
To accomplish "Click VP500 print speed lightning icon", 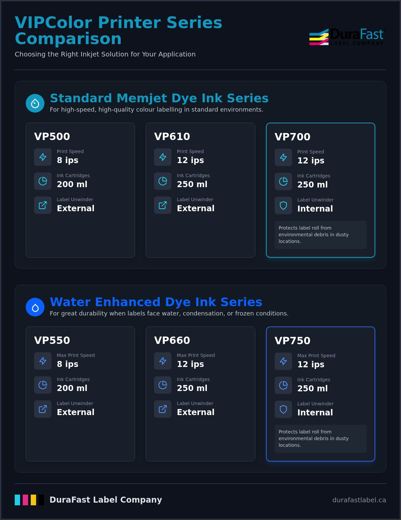I will click(x=43, y=157).
